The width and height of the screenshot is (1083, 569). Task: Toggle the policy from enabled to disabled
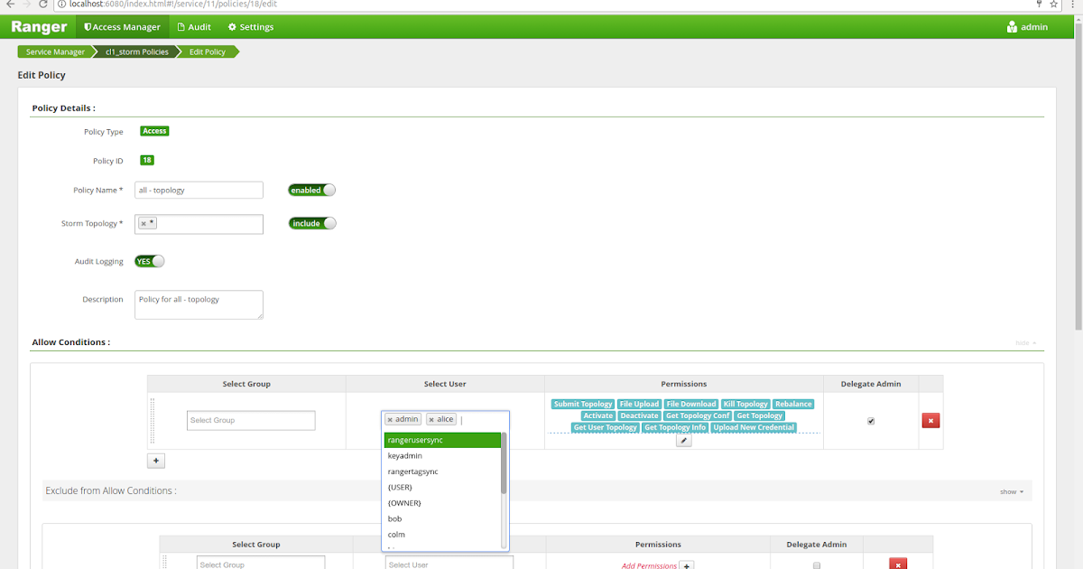click(x=311, y=190)
